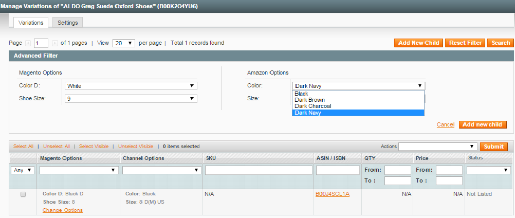Image resolution: width=515 pixels, height=218 pixels.
Task: Click the Change Options link
Action: 62,210
